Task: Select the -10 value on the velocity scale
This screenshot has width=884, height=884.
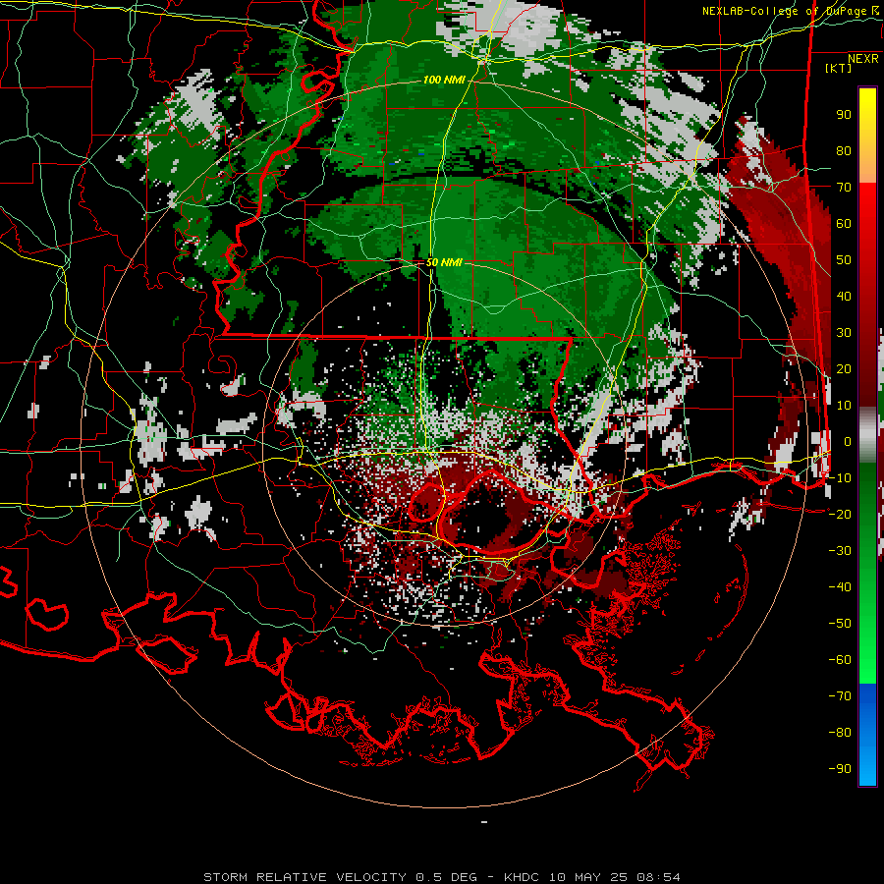Action: (840, 478)
